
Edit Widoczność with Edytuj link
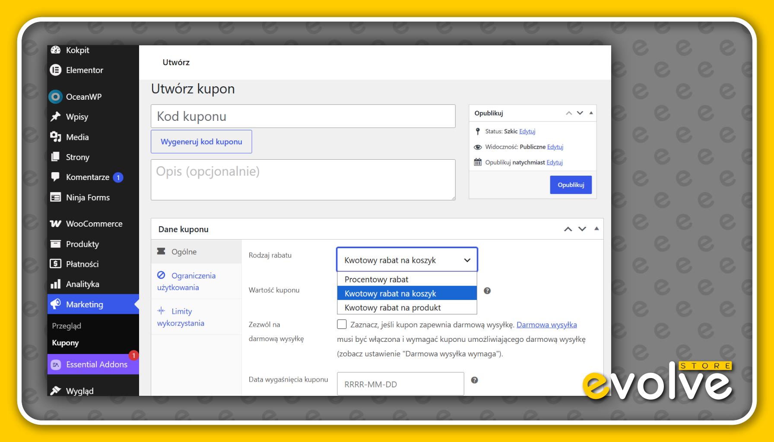(555, 147)
